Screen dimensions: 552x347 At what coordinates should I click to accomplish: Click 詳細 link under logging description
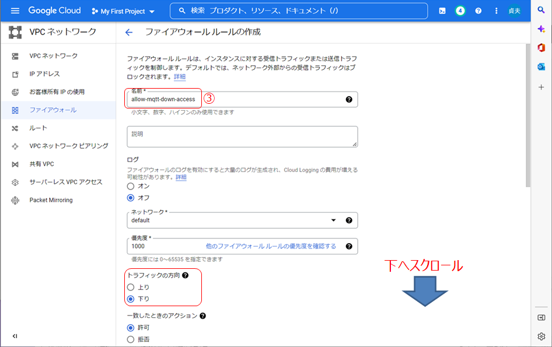click(181, 177)
